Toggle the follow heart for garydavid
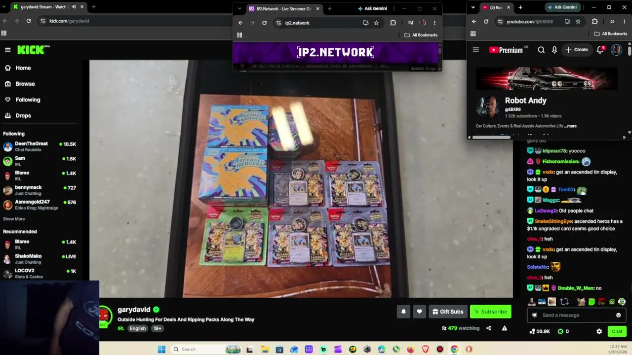632x355 pixels. [419, 312]
